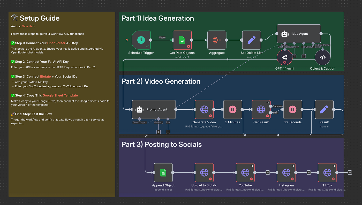Select the Upload to Blotato node
Viewport: 362px width, 205px height.
pos(204,172)
